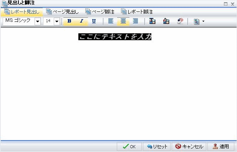Click the insert quick text page icon
The width and height of the screenshot is (237, 152).
(196, 21)
